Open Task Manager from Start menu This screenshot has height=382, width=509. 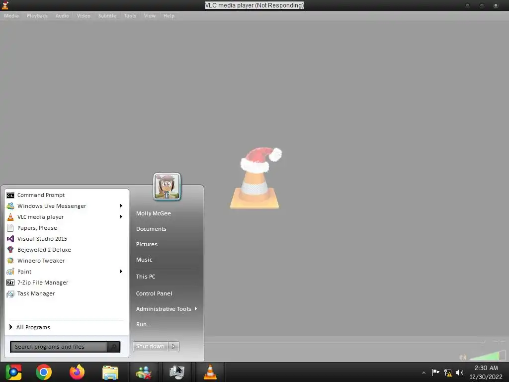[x=67, y=293]
